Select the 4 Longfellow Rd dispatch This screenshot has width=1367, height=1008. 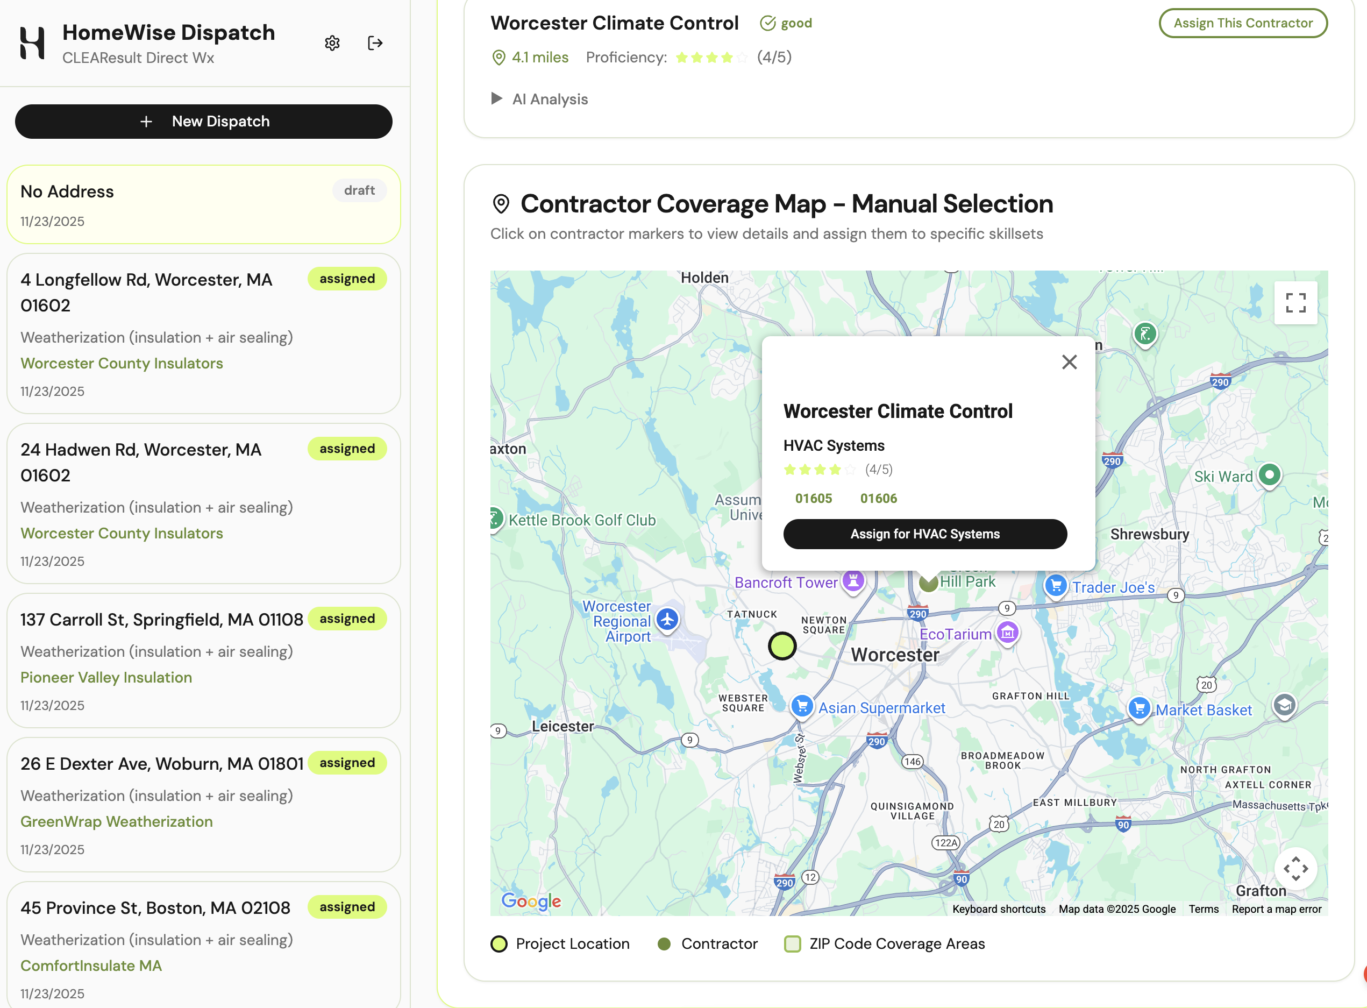[x=204, y=333]
